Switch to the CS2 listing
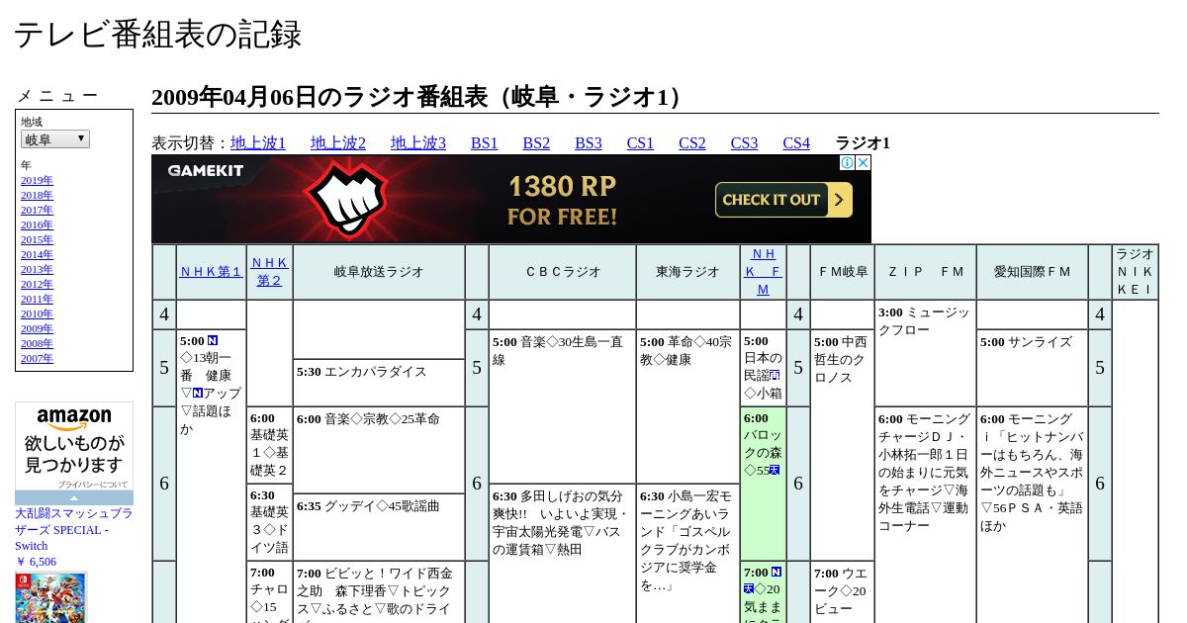1187x623 pixels. tap(692, 143)
